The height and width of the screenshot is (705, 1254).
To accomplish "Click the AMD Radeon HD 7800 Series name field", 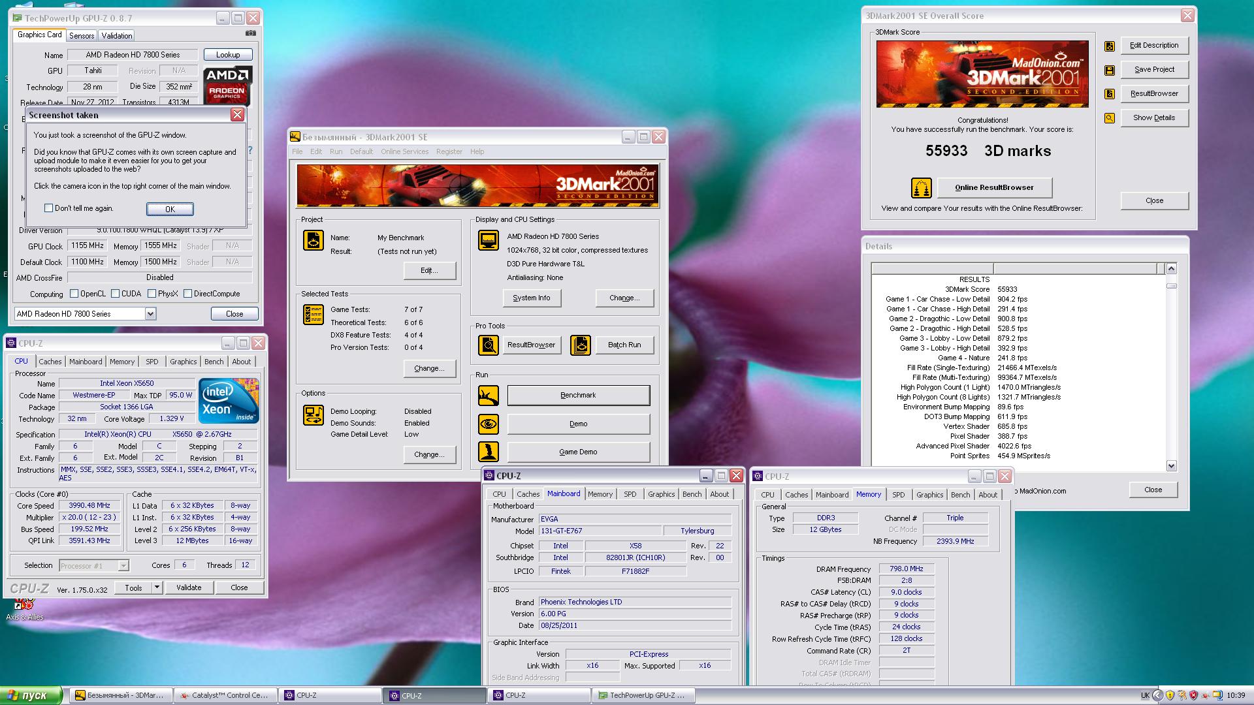I will [133, 55].
